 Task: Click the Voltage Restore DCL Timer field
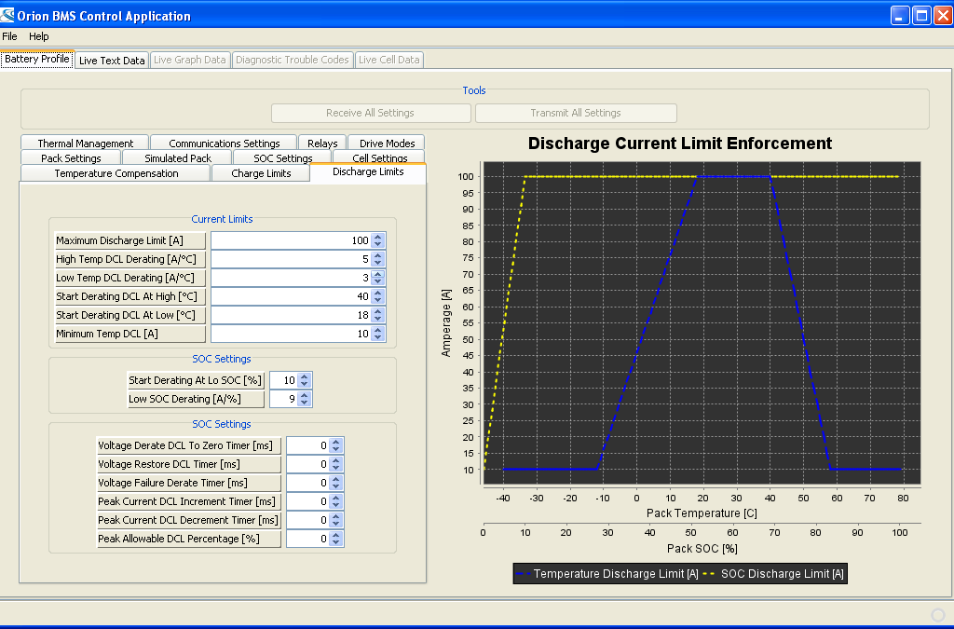tap(307, 464)
